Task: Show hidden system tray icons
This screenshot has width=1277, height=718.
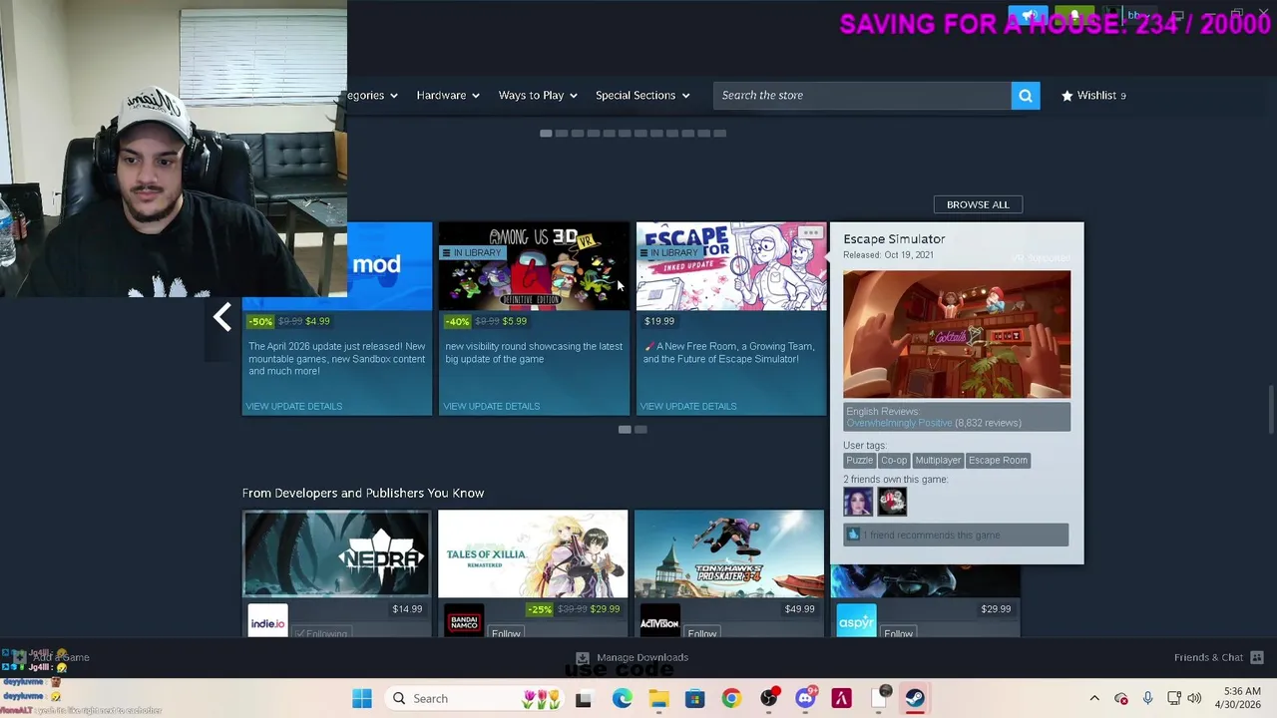Action: (x=1094, y=698)
